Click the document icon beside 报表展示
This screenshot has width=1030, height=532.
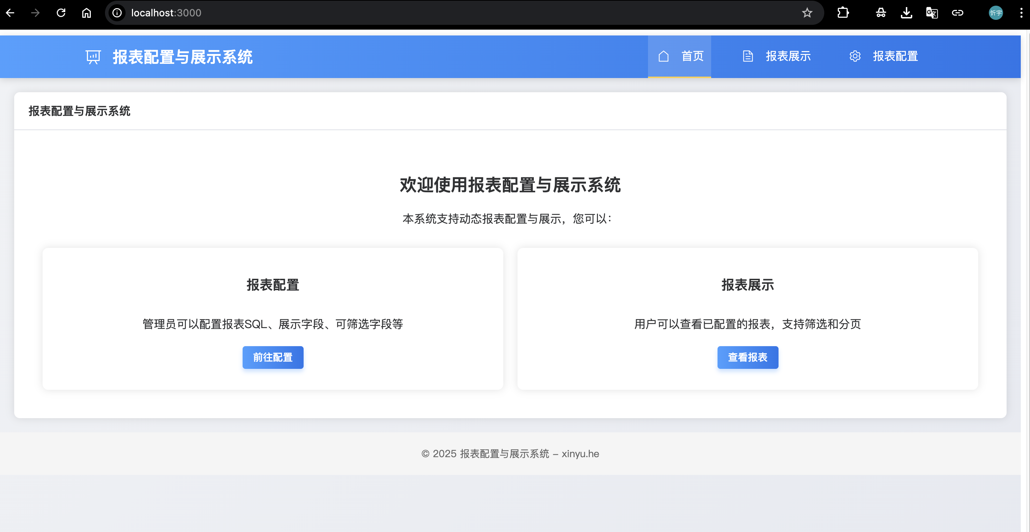tap(748, 56)
